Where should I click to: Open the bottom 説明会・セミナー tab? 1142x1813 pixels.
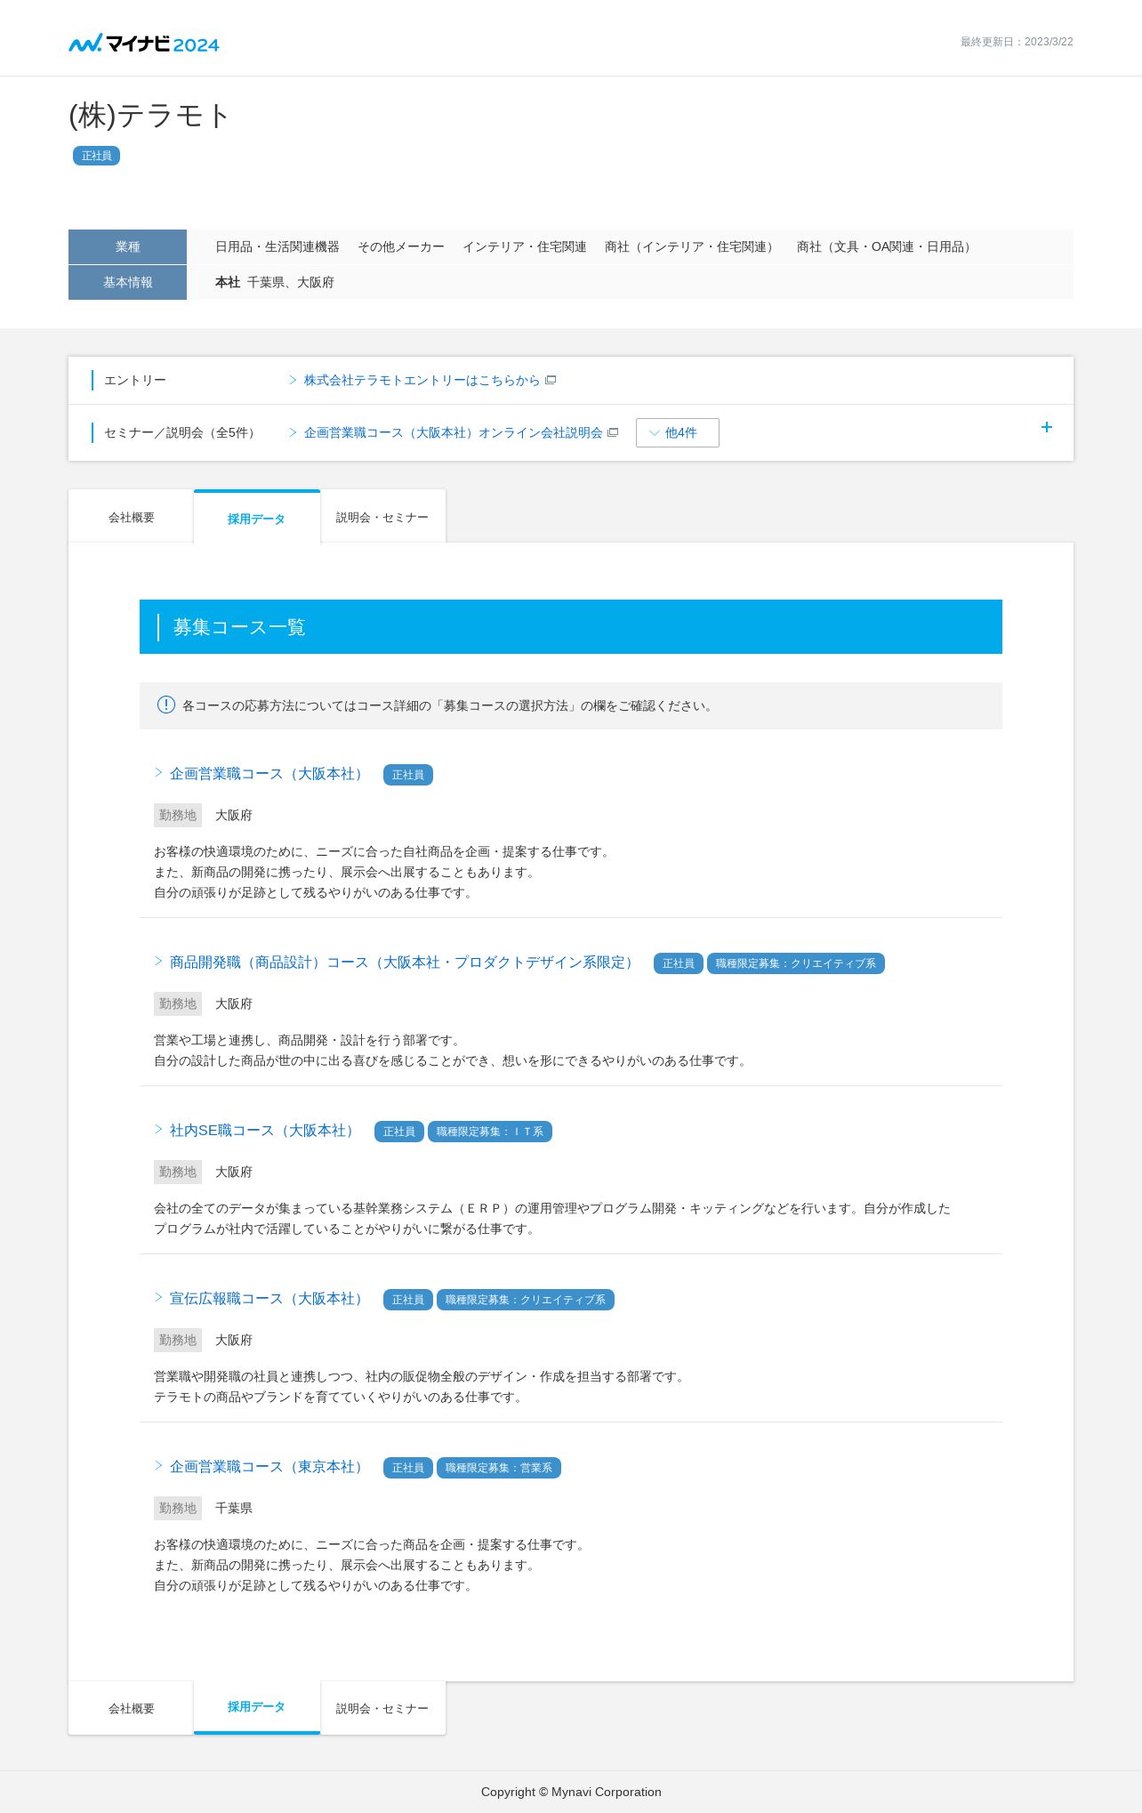(382, 1708)
